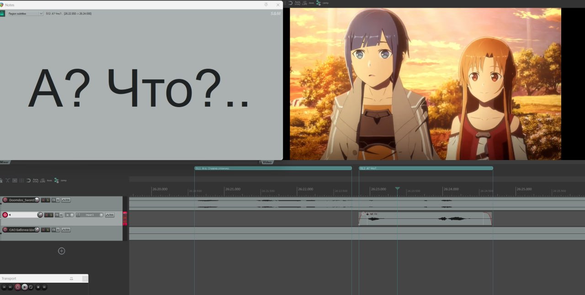Screen dimensions: 585x295
Task: Start recording from Transport
Action: (17, 287)
